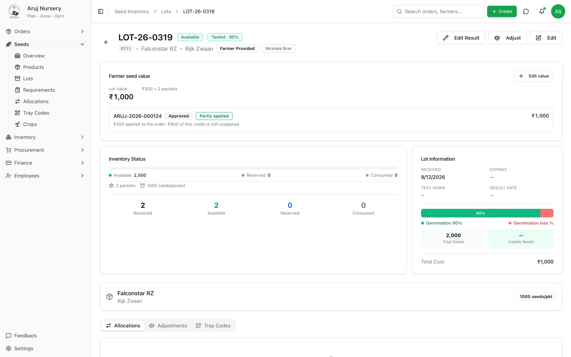Click the Aruj Nursery logo
This screenshot has height=357, width=571.
14,11
